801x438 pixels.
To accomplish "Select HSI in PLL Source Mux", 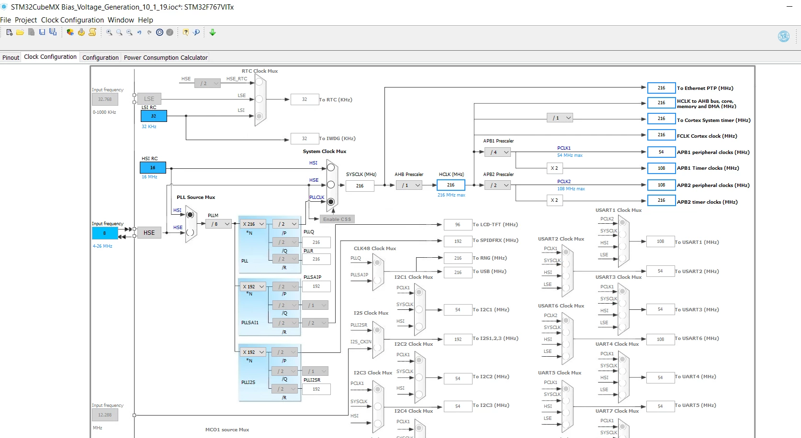I will tap(190, 215).
